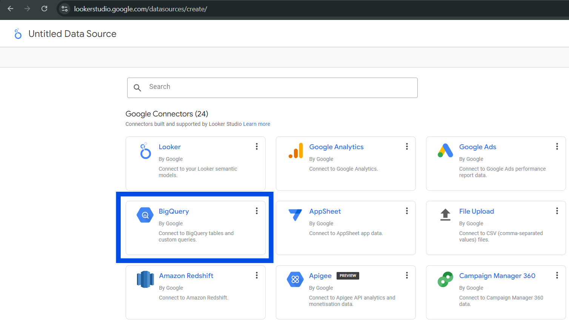Screen dimensions: 569x321
Task: Click 'Connect to CSV (comma-separated values) files.' text
Action: click(x=501, y=237)
